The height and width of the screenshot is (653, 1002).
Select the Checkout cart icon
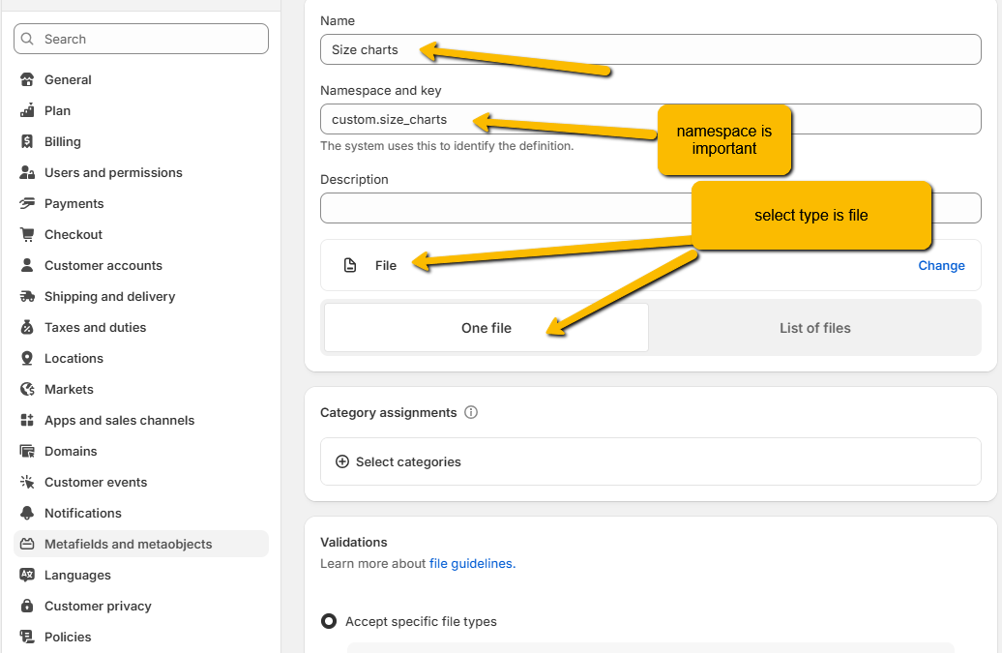[27, 235]
